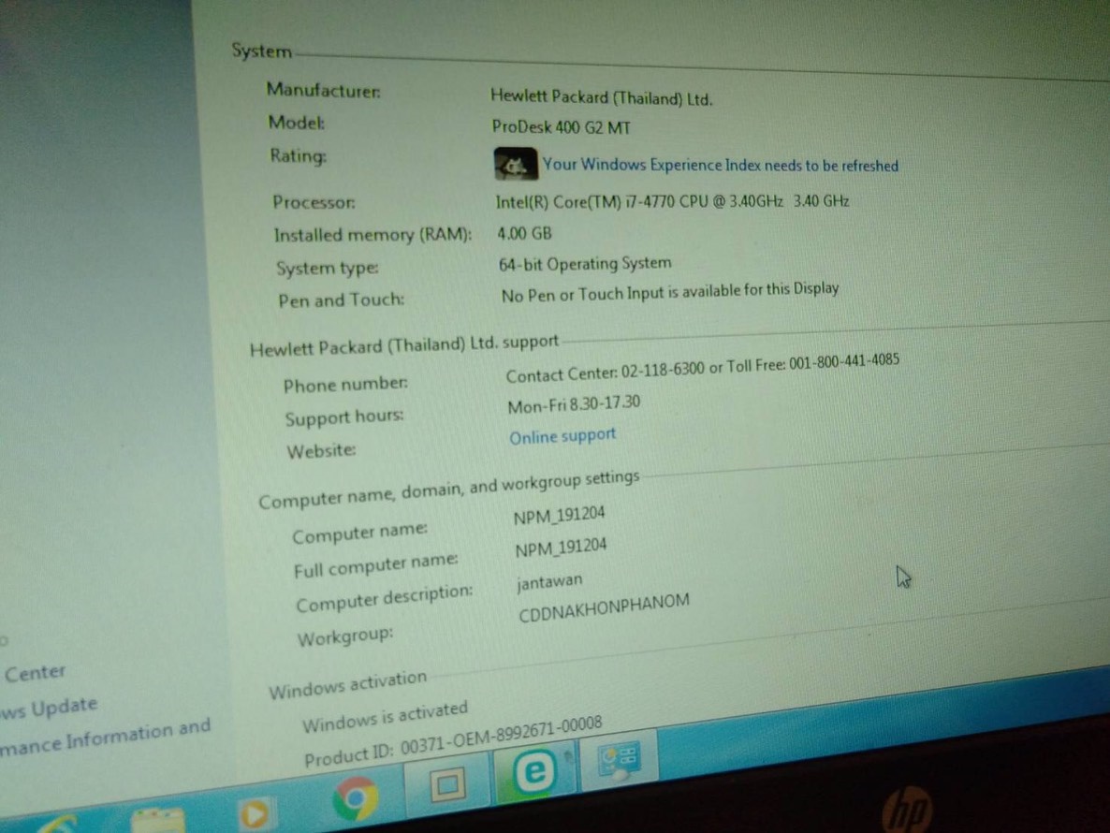Select the computer description 'jantawan'
This screenshot has height=833, width=1110.
coord(549,582)
